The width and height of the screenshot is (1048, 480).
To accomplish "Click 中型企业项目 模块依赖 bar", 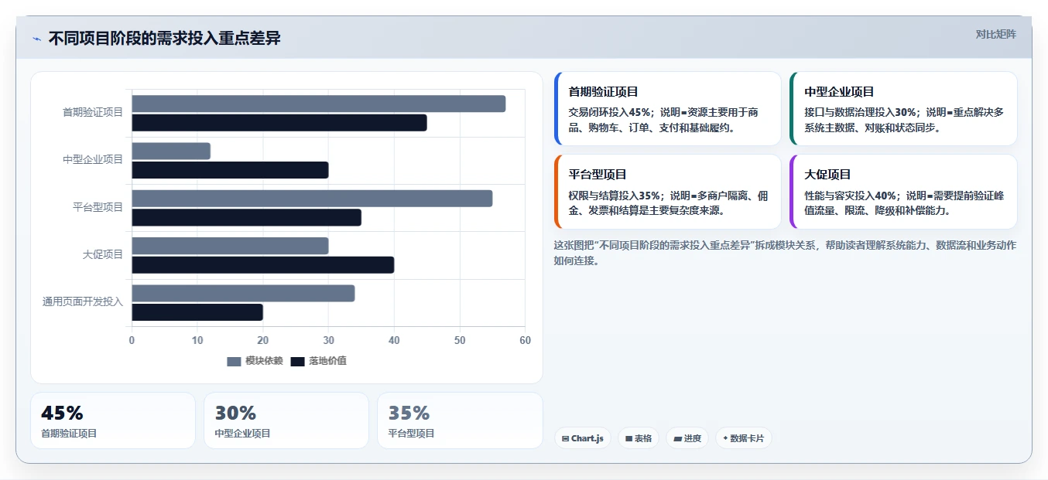I will click(171, 151).
